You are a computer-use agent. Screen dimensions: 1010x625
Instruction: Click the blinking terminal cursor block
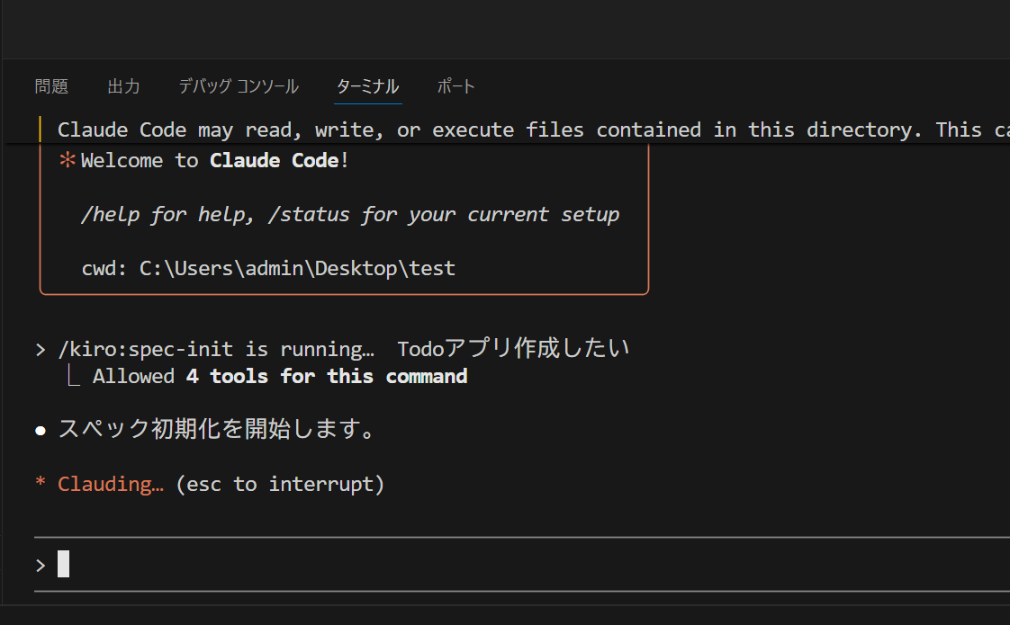(x=63, y=563)
